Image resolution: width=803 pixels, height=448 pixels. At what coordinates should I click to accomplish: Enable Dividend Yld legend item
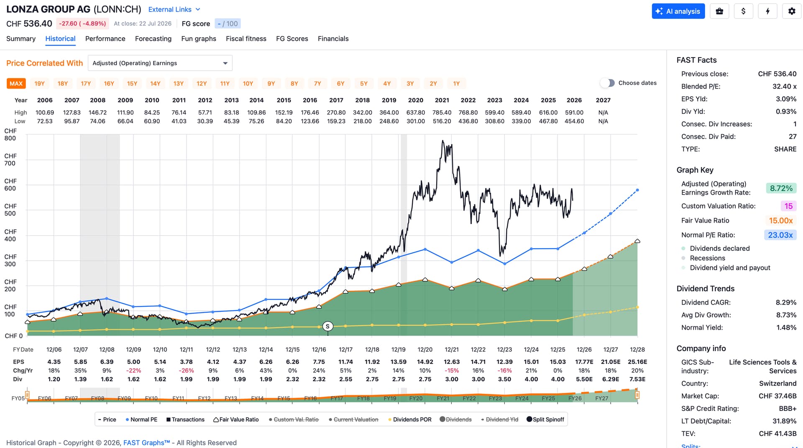499,420
